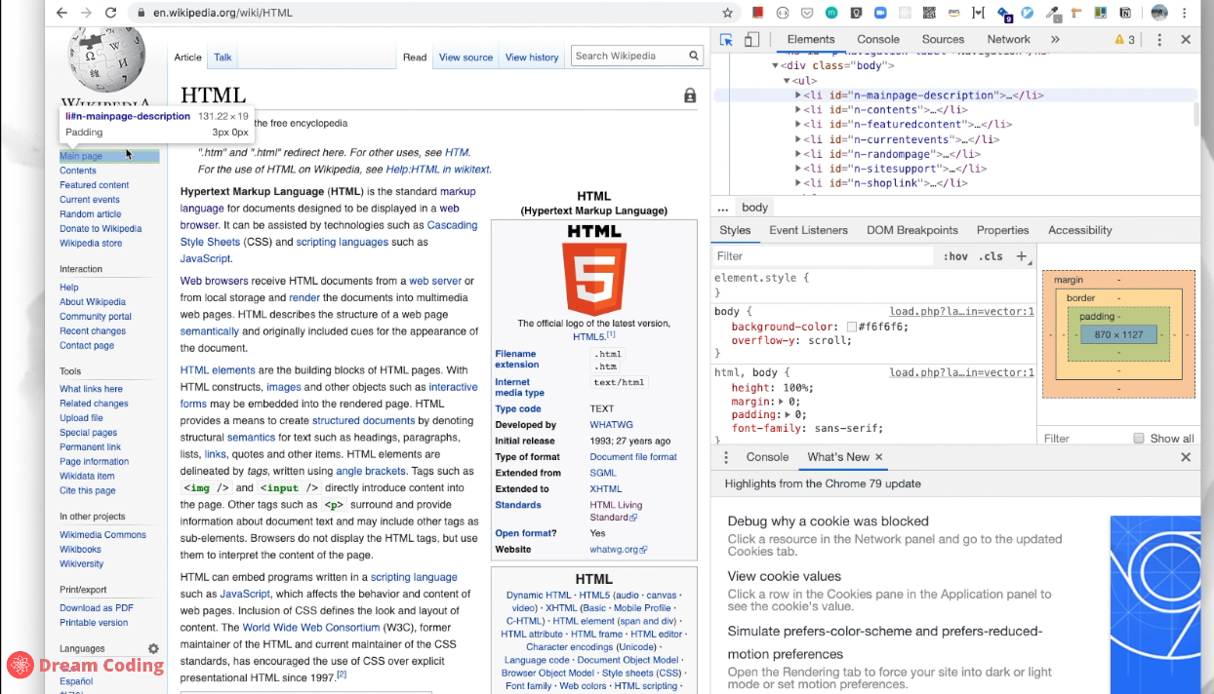Screen dimensions: 1214x694
Task: Reload the page with the refresh icon
Action: click(x=110, y=13)
